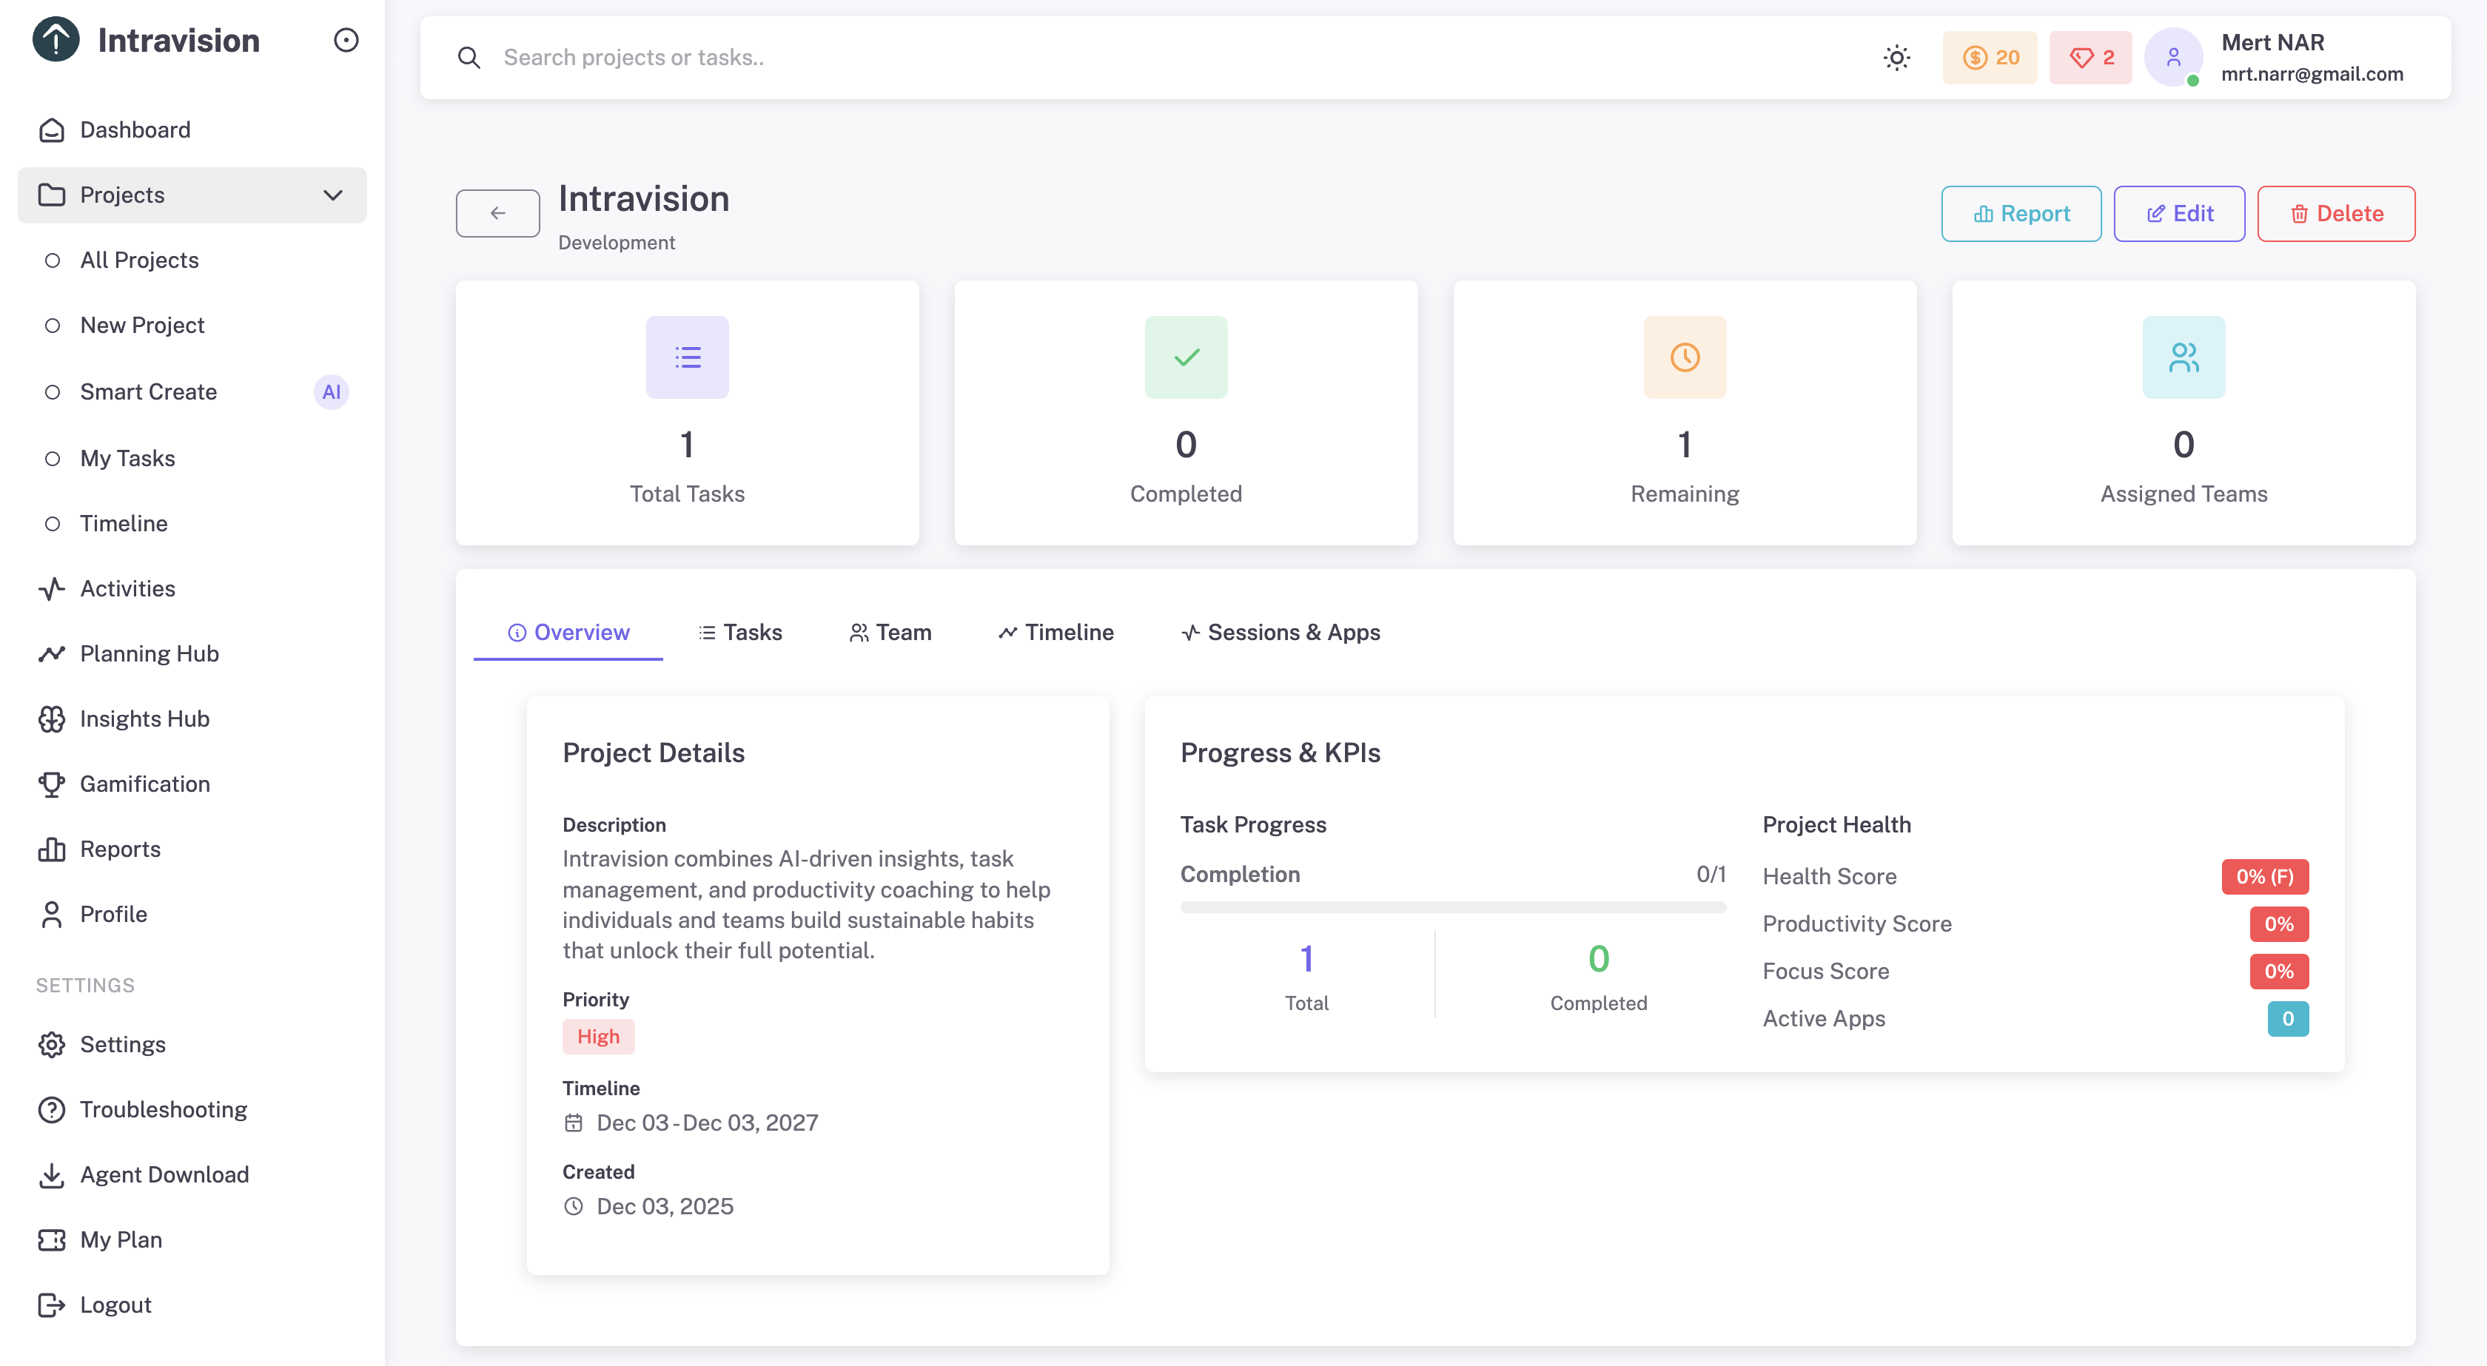Click the Planning Hub icon
Image resolution: width=2487 pixels, height=1366 pixels.
point(52,653)
